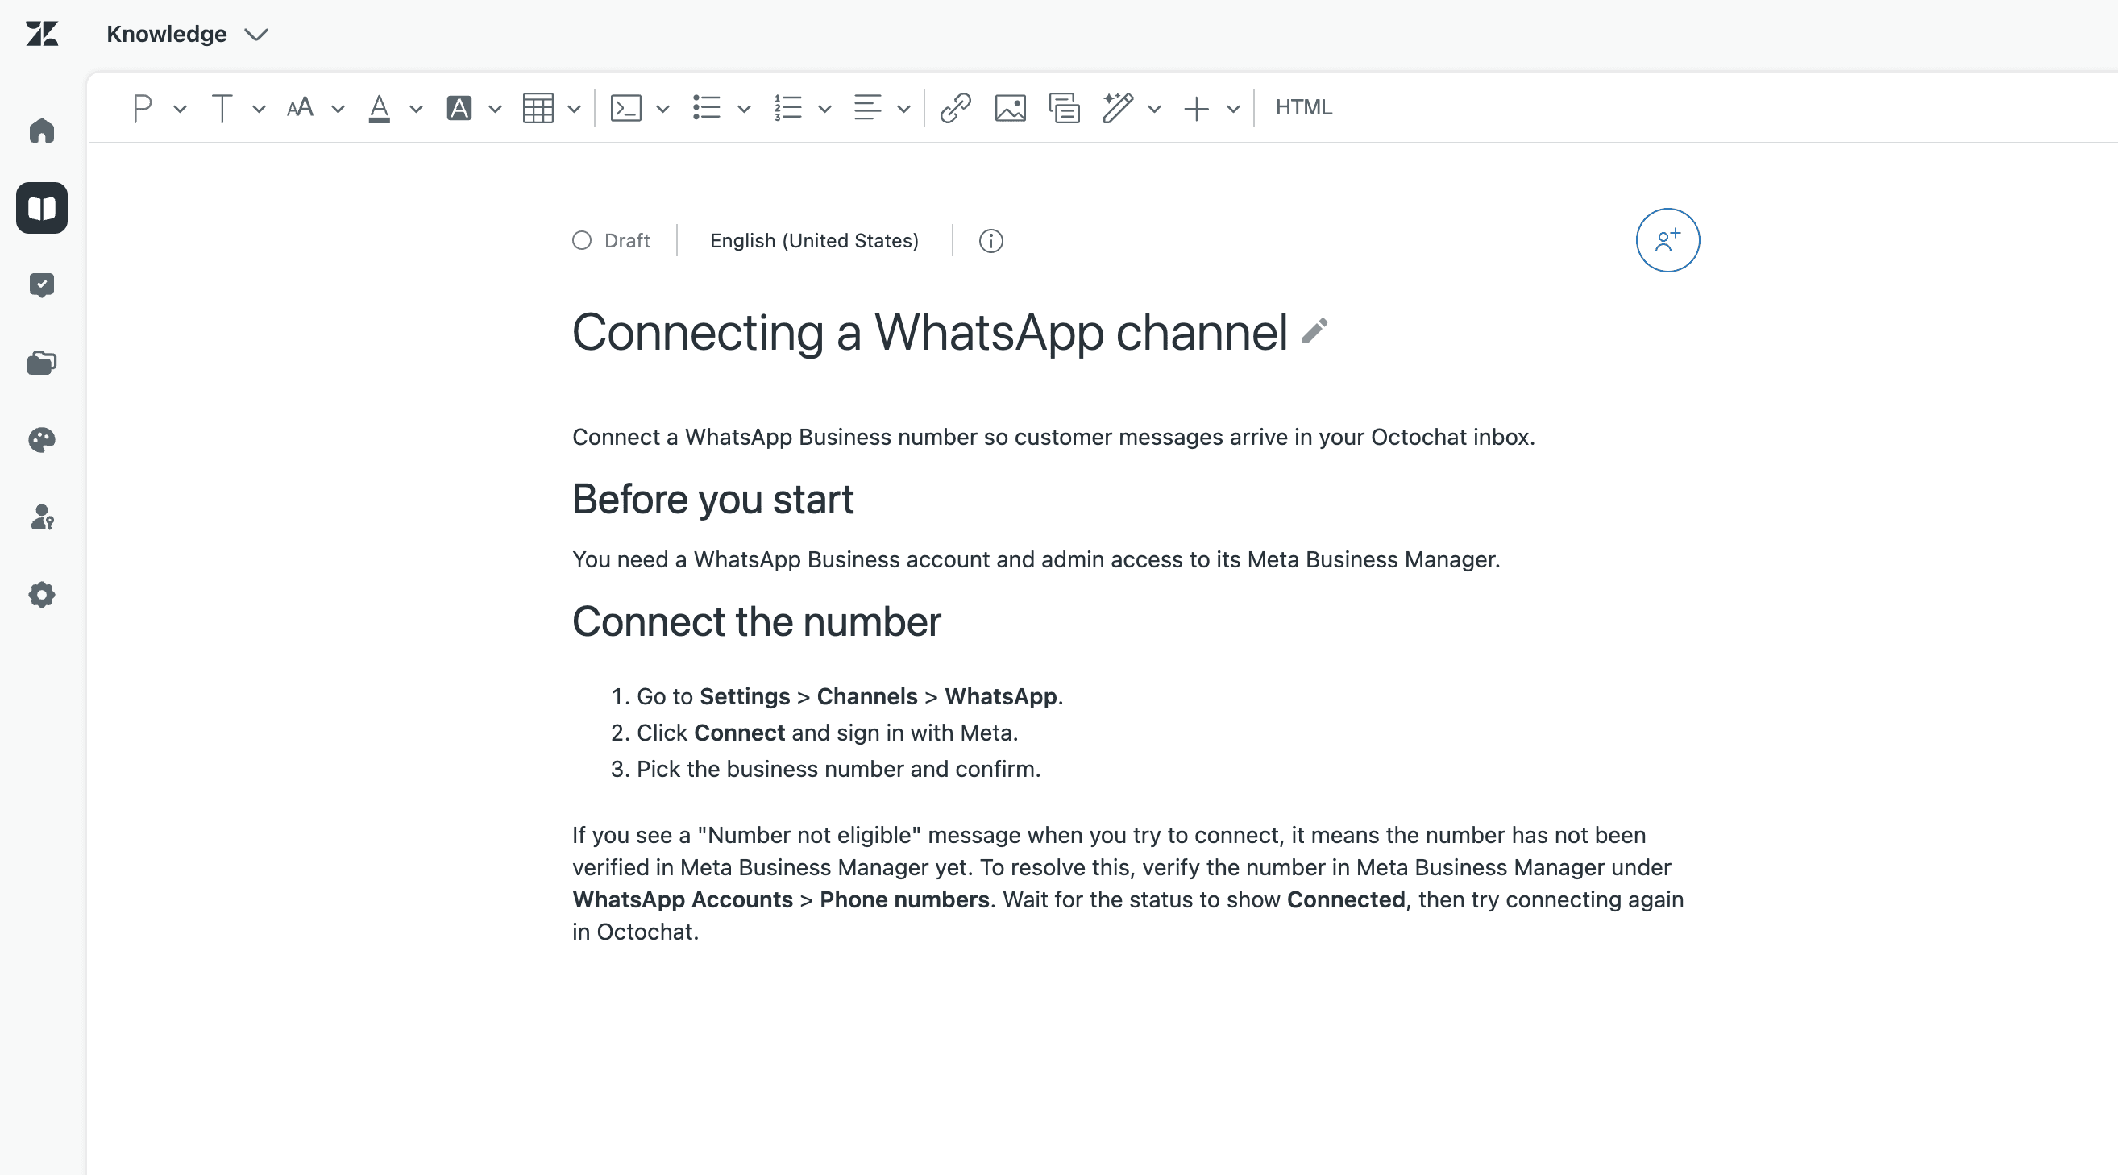Click the bulleted list icon

(x=706, y=108)
